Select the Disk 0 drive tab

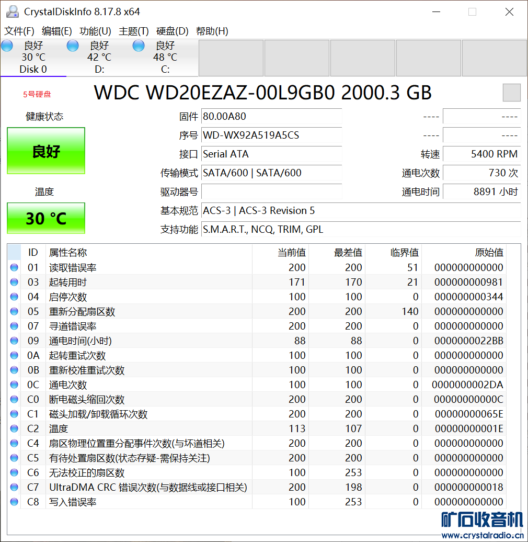click(33, 58)
